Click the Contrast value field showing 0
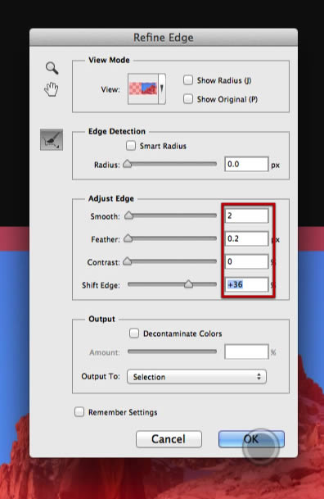 [246, 261]
